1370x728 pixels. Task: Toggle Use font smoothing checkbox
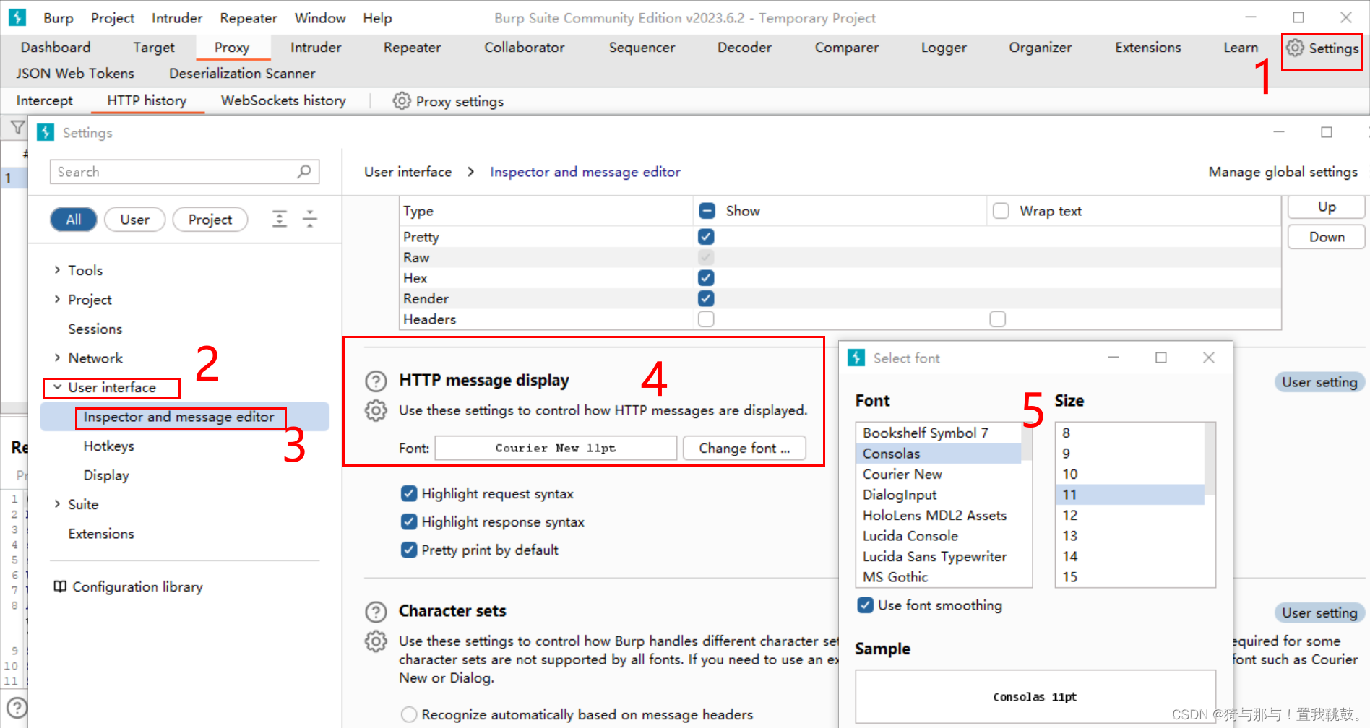point(865,605)
